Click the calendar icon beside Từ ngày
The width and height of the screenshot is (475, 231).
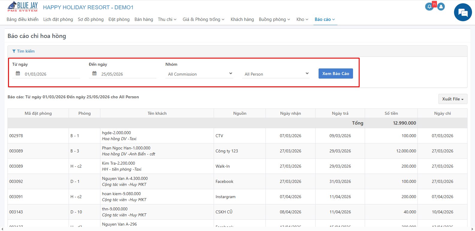click(18, 74)
